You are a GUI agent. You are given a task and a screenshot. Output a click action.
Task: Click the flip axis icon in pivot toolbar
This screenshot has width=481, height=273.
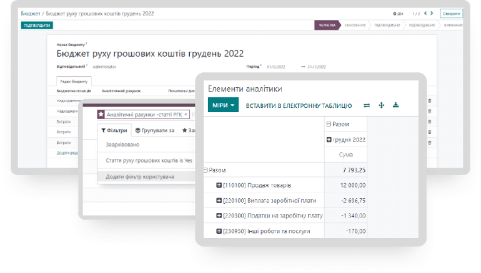[367, 105]
